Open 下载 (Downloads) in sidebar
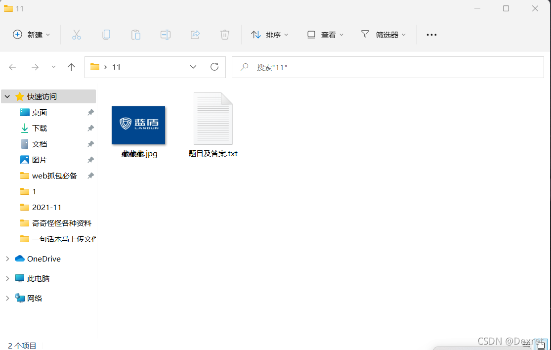This screenshot has width=551, height=350. 40,128
